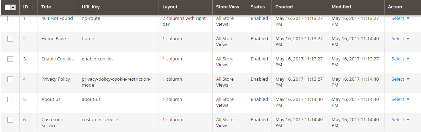Check the Privacy Policy row checkbox

[x=10, y=79]
